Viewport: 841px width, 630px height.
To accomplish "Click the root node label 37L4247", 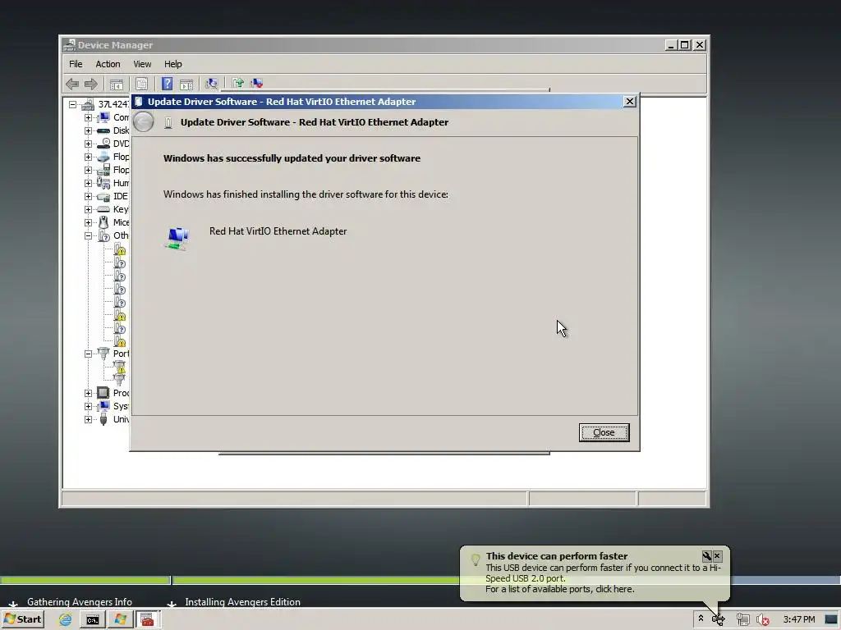I will [113, 104].
